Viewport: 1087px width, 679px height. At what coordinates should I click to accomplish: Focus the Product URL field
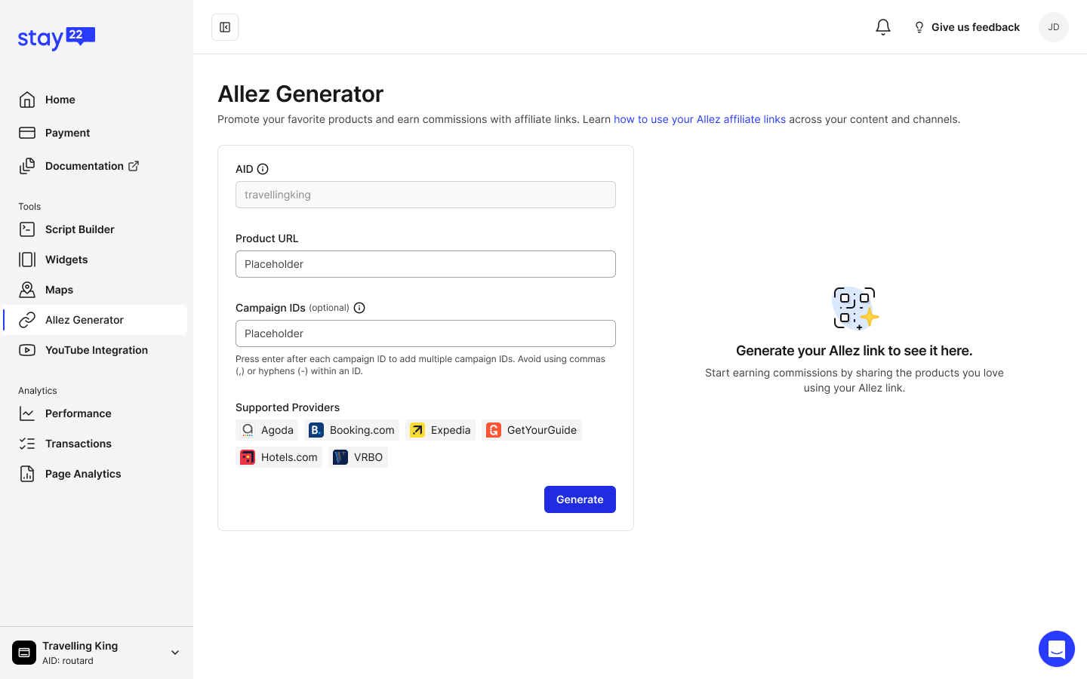425,264
